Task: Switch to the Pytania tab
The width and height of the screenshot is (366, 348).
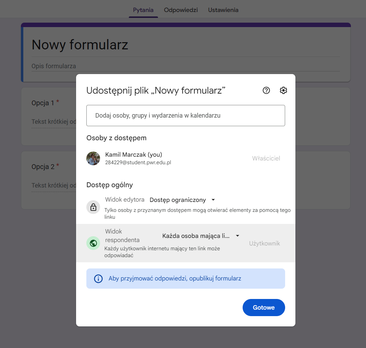Action: pyautogui.click(x=143, y=10)
